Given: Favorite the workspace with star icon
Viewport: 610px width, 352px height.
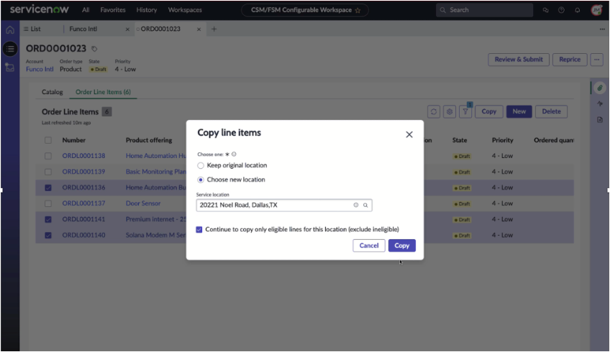Looking at the screenshot, I should coord(358,11).
